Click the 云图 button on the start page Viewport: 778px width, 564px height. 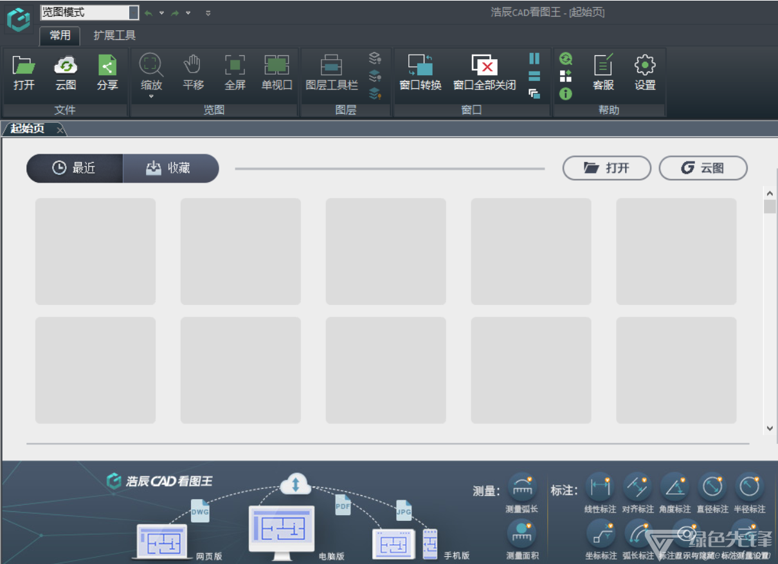[703, 168]
